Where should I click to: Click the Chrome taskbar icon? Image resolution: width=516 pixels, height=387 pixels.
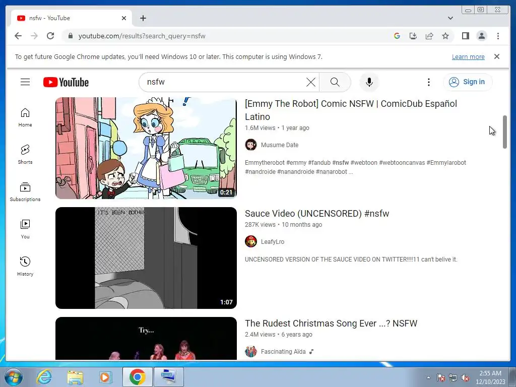tap(137, 377)
